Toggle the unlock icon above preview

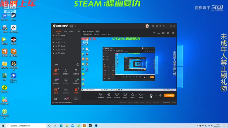(x=158, y=33)
